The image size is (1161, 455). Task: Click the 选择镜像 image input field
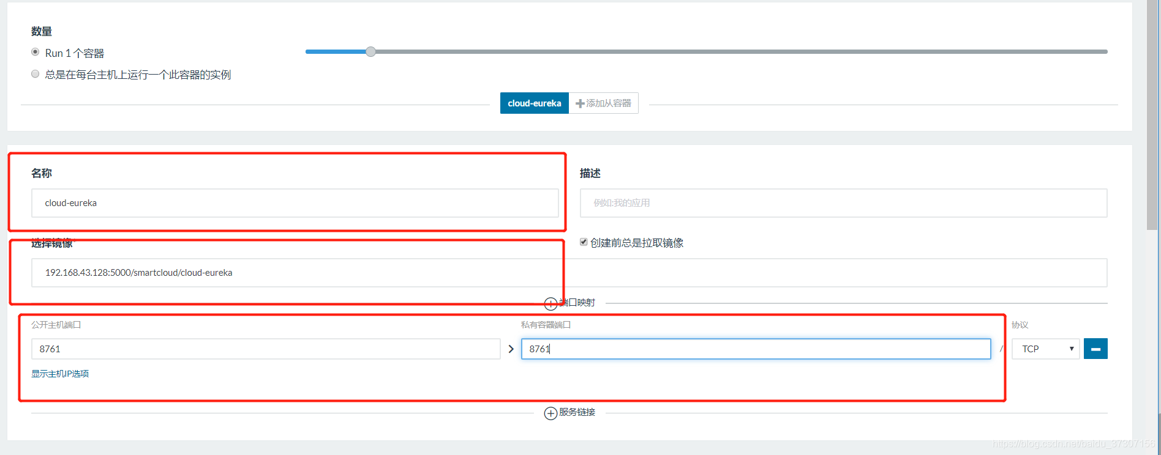569,273
